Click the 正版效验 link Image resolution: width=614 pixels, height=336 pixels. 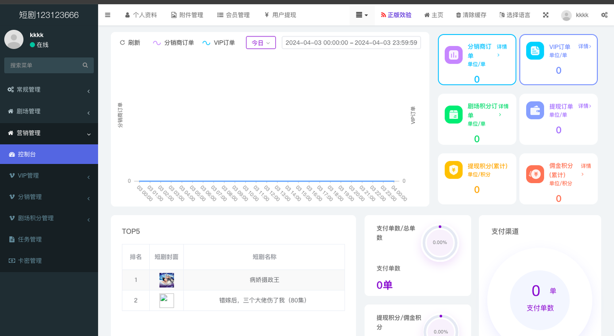pyautogui.click(x=396, y=15)
